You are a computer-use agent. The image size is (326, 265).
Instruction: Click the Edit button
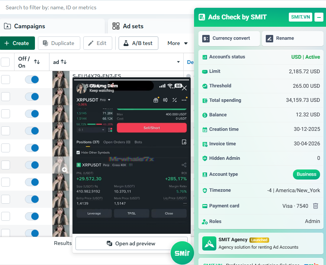coord(98,43)
